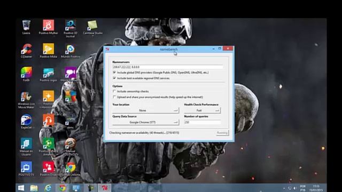This screenshot has height=192, width=342.
Task: Open the taskbar program next to Chrome
Action: click(76, 188)
